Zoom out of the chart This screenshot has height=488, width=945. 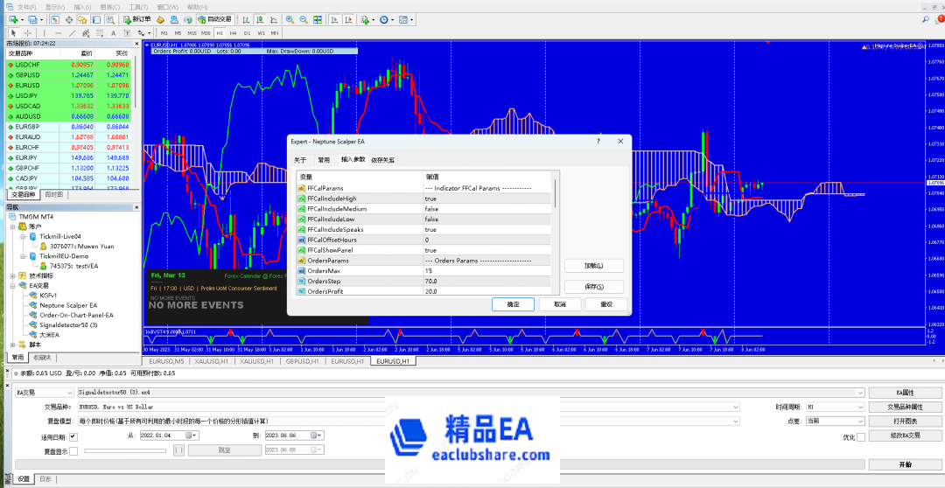click(x=304, y=19)
